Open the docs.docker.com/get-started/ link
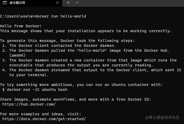Viewport: 184px width, 124px height. (44, 119)
